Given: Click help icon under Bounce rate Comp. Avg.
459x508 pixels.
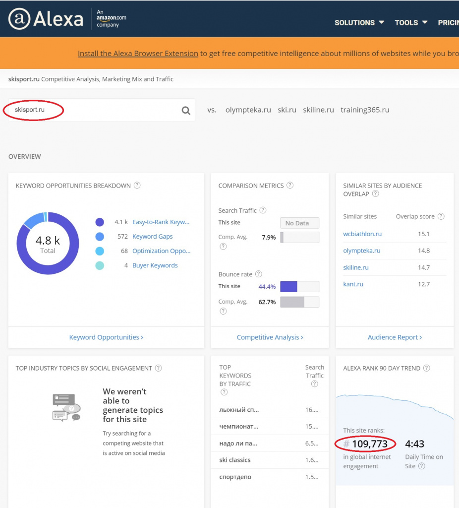Looking at the screenshot, I should 223,311.
